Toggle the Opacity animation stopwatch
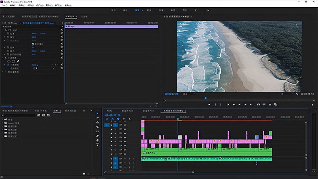Screen dimensions: 318x179 click(8, 65)
